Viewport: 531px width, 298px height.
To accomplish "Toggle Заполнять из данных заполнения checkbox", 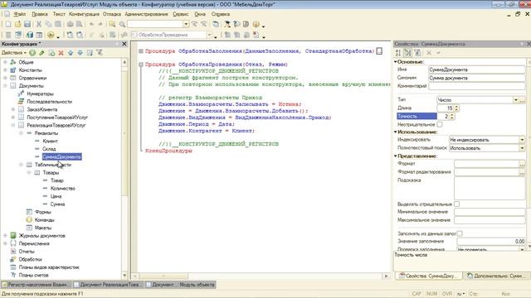I will tap(459, 233).
